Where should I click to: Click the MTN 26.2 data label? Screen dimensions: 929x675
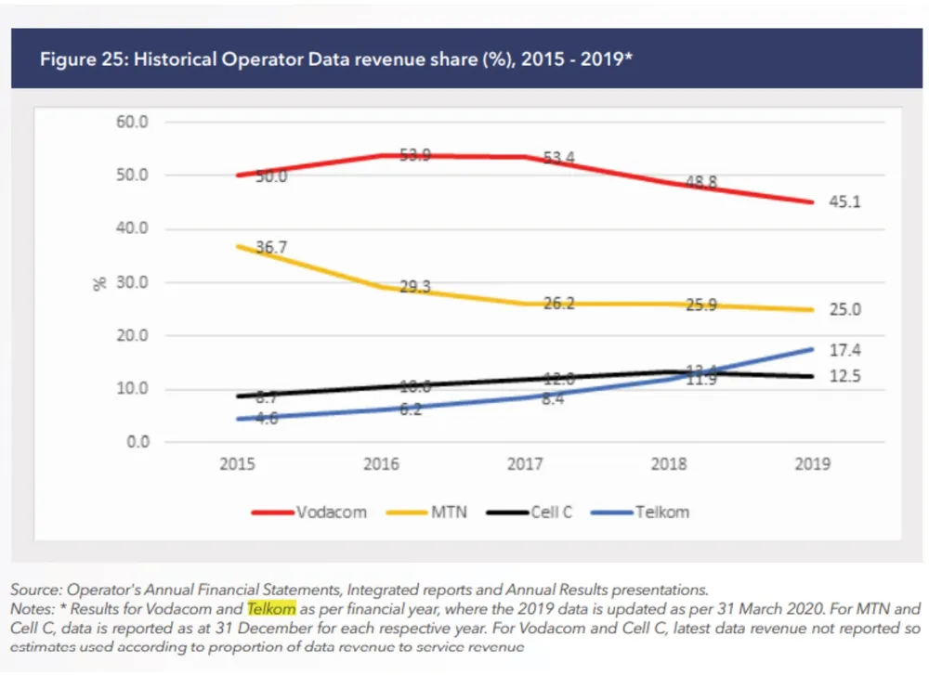(558, 304)
